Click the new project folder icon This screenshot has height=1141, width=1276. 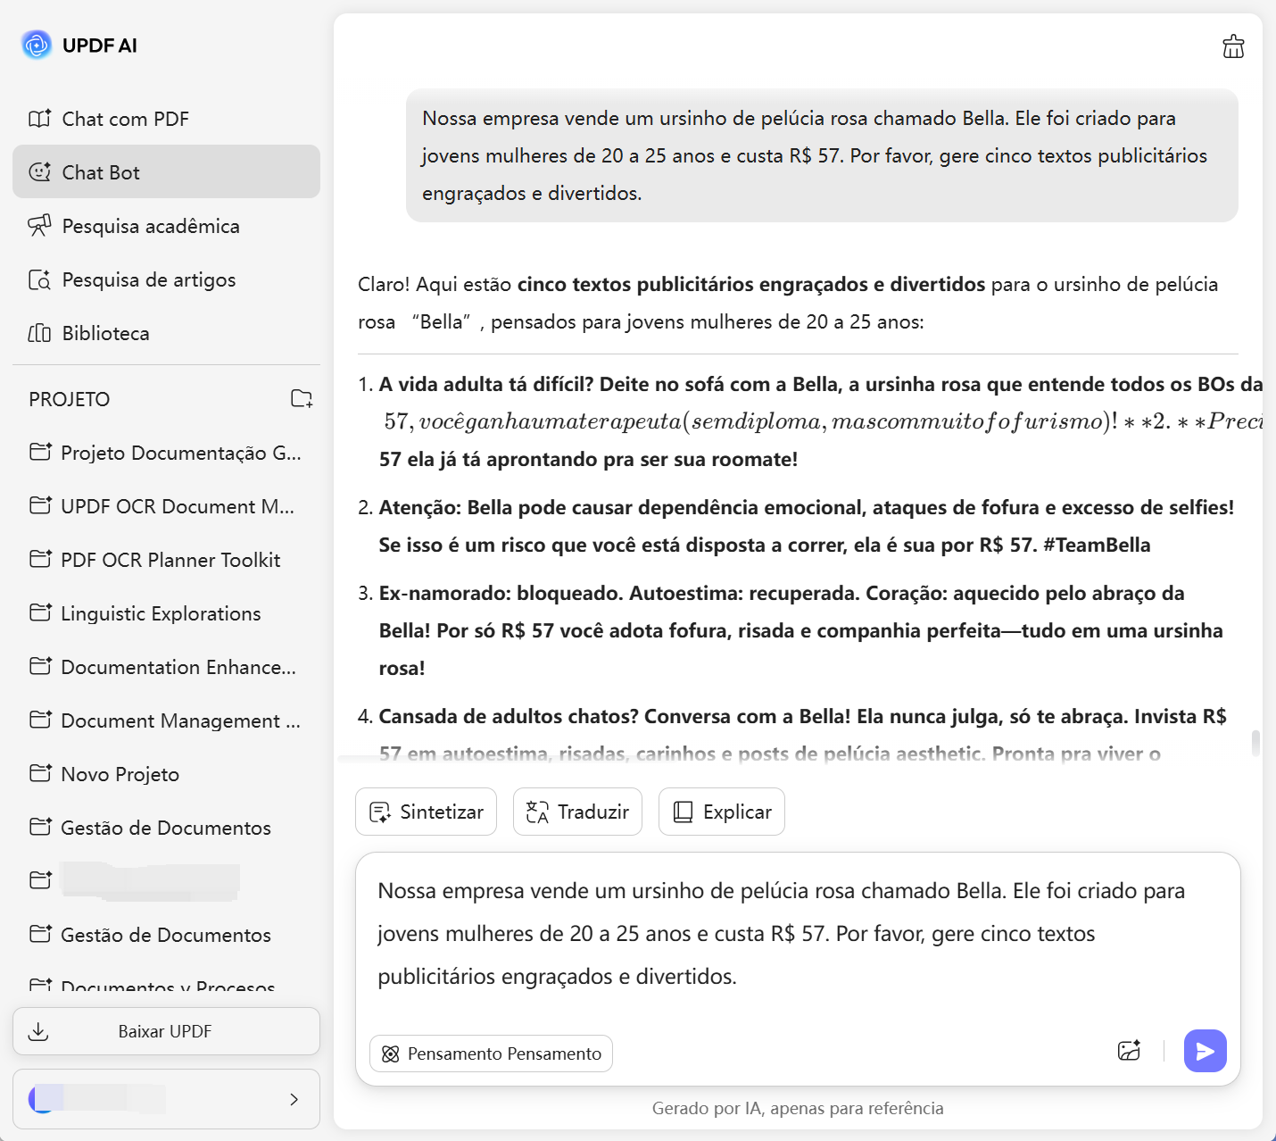point(302,399)
